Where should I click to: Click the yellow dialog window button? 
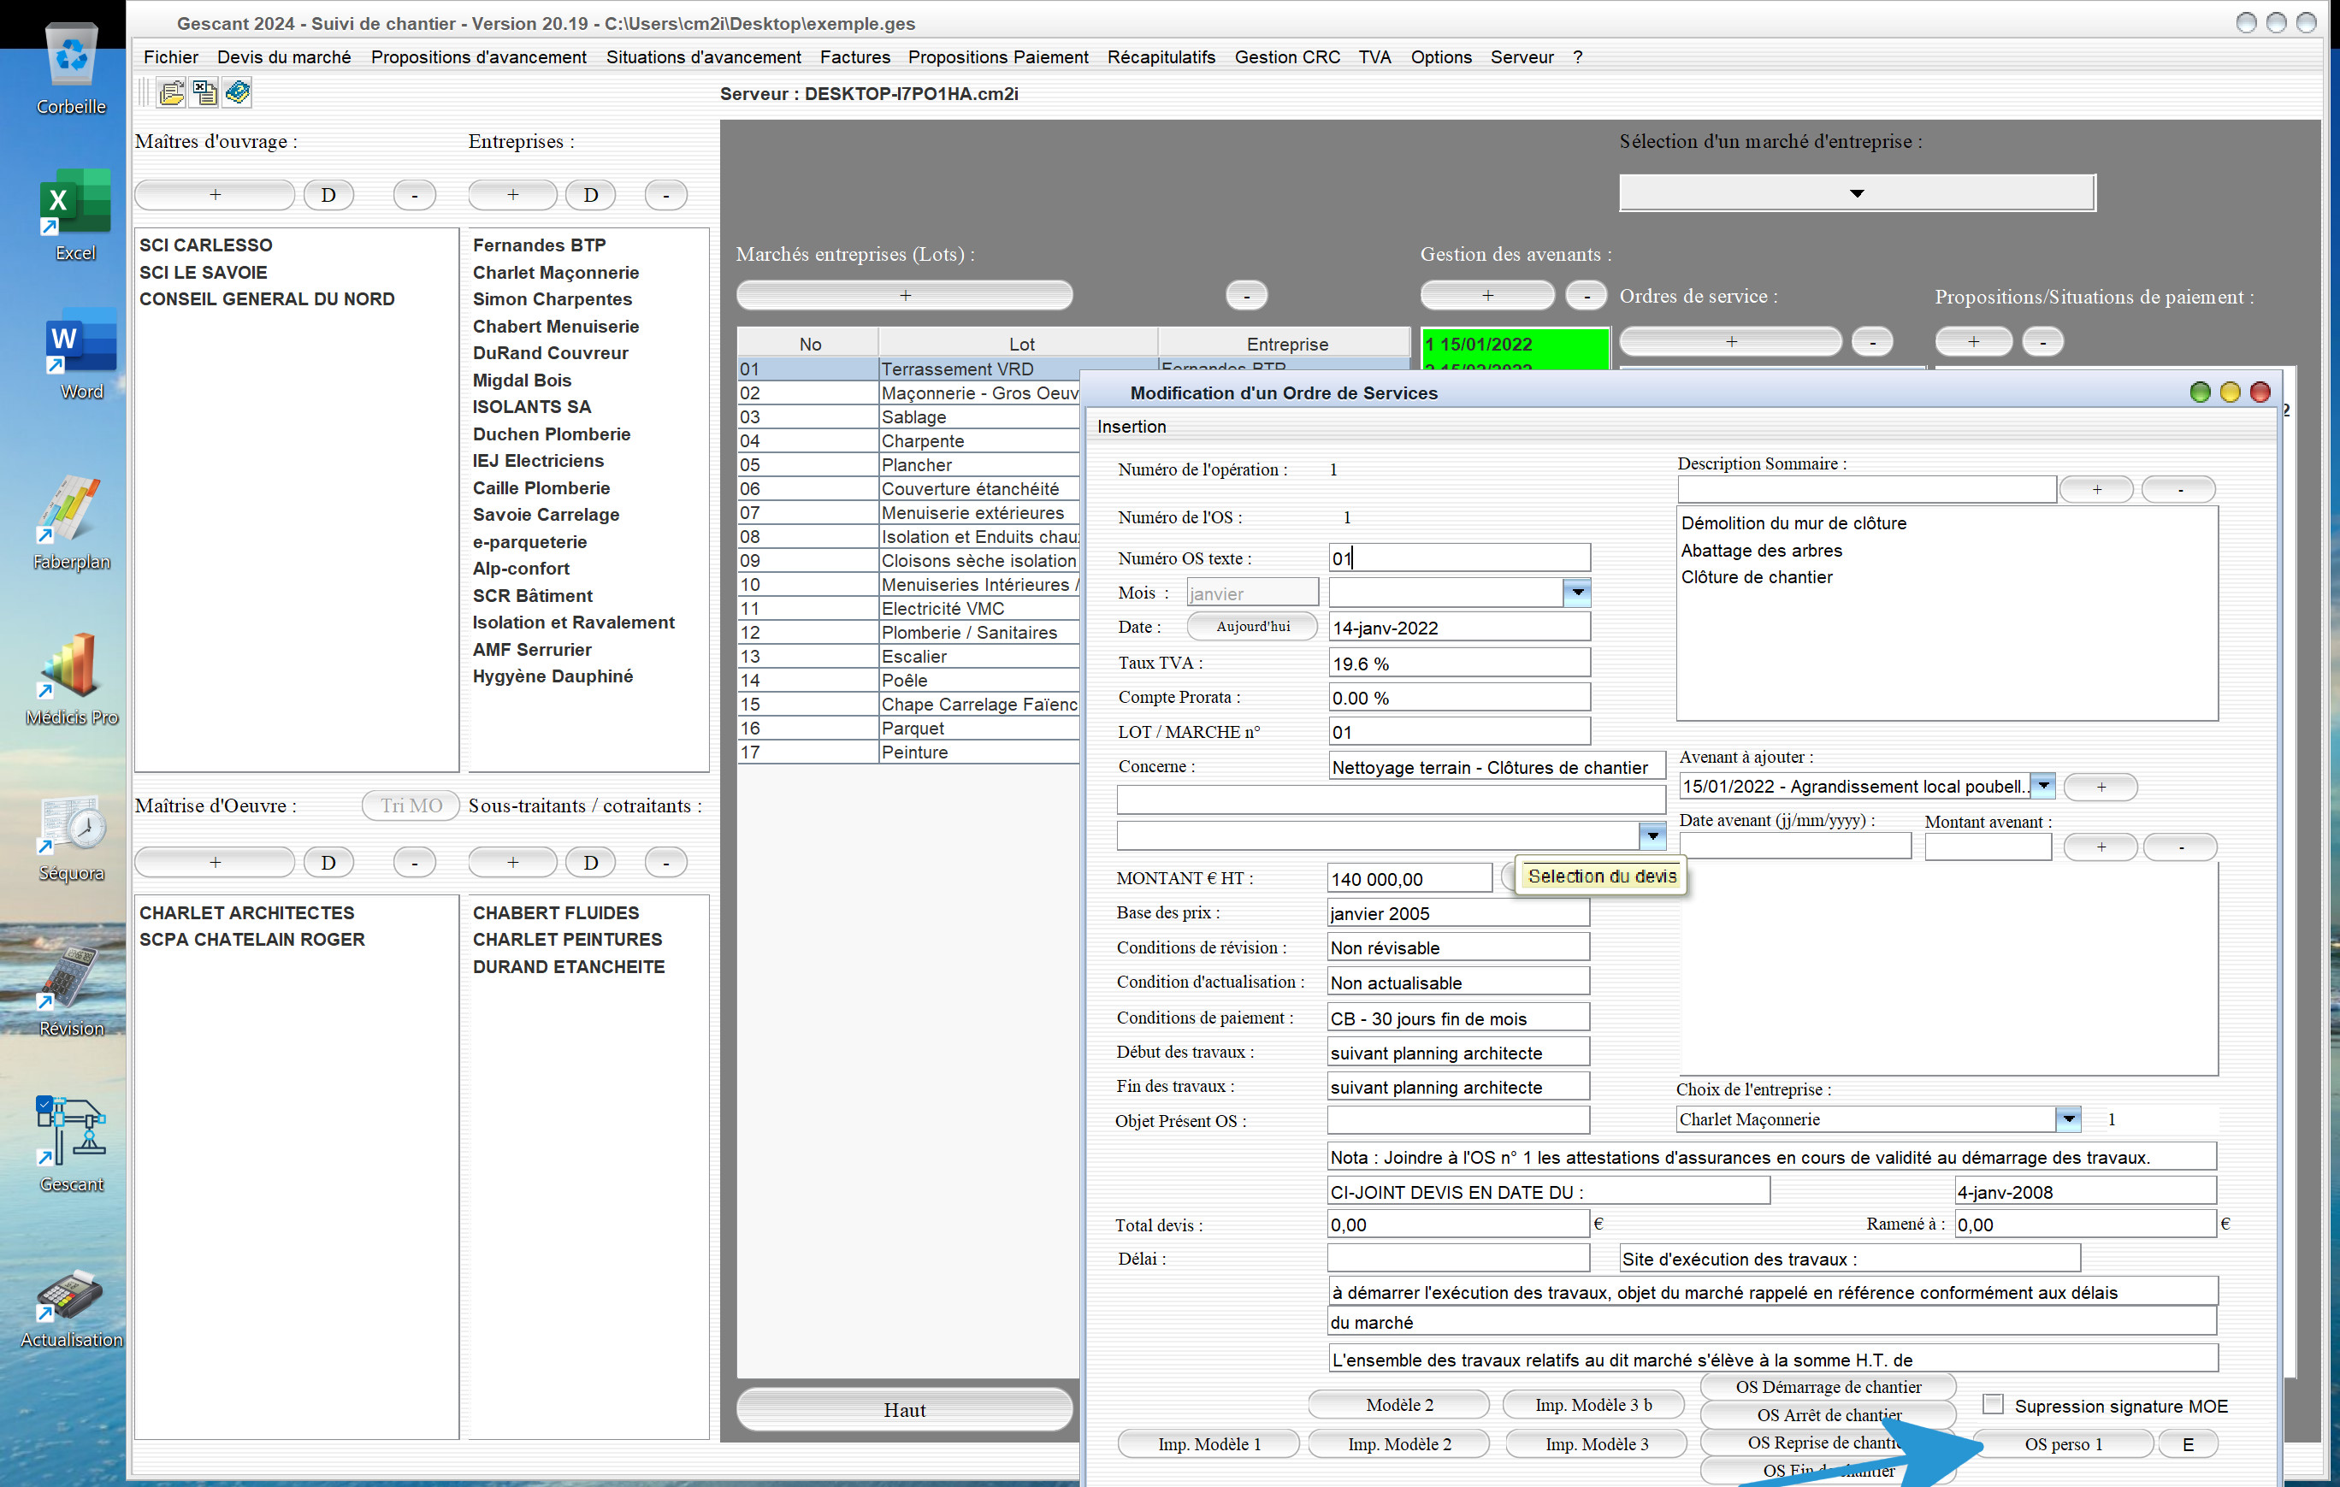pyautogui.click(x=2231, y=392)
